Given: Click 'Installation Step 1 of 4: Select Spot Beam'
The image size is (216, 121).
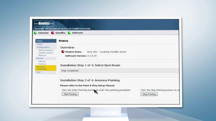Looking at the screenshot, I should coord(90,65).
